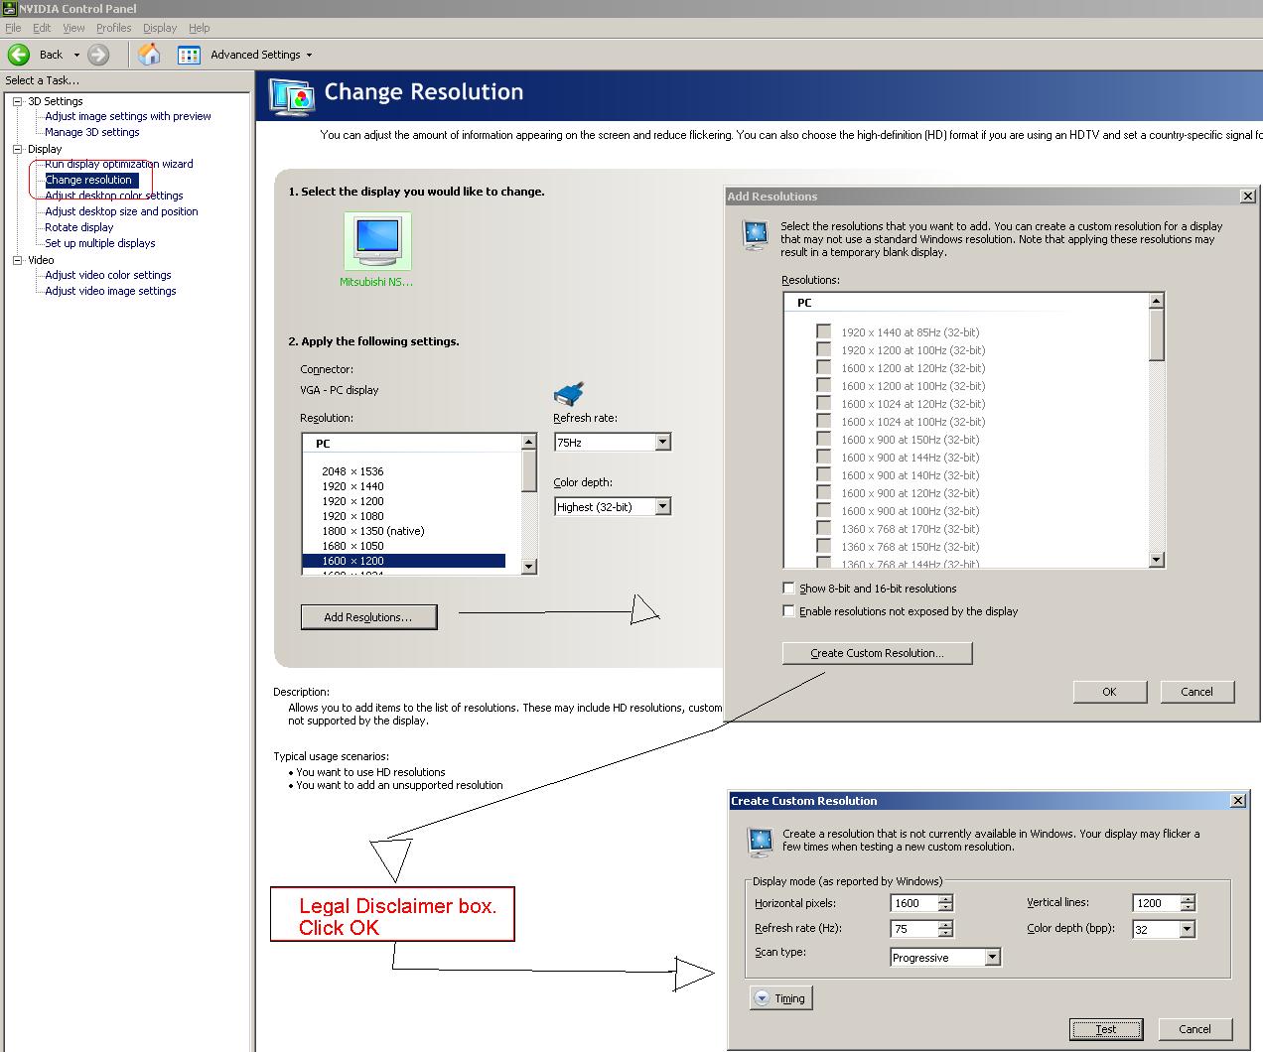Check 1360 x 768 at 170Hz resolution
Image resolution: width=1263 pixels, height=1052 pixels.
coord(824,528)
